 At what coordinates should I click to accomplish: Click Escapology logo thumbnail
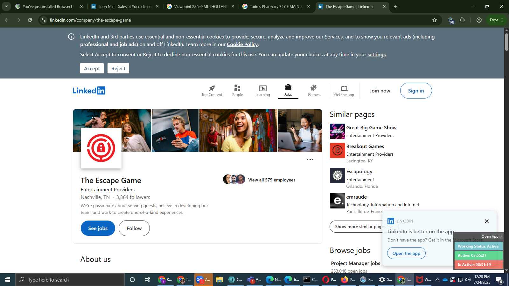tap(338, 175)
